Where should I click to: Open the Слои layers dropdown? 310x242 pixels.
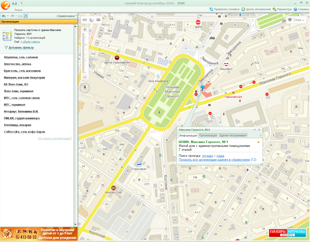click(295, 20)
